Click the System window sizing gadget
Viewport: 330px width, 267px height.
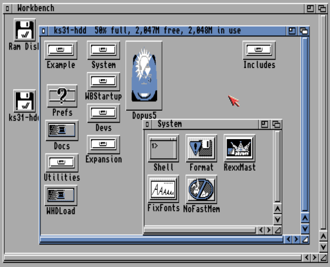click(278, 230)
